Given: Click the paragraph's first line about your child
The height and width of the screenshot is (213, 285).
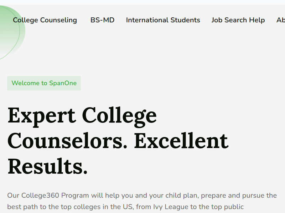Looking at the screenshot, I should click(x=142, y=195).
